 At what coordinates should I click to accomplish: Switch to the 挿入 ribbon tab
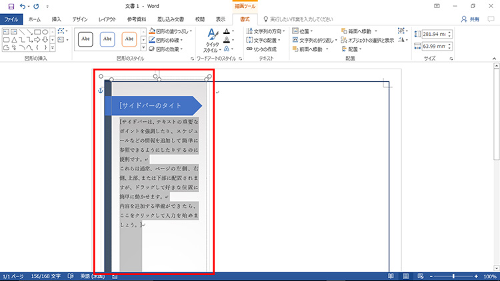point(57,19)
